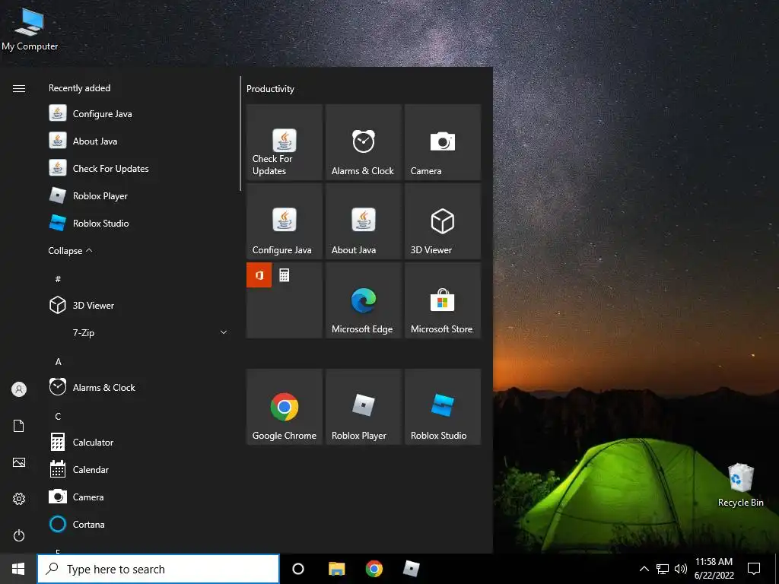Screen dimensions: 779x584
Task: Open Camera from the app list
Action: tap(139, 497)
